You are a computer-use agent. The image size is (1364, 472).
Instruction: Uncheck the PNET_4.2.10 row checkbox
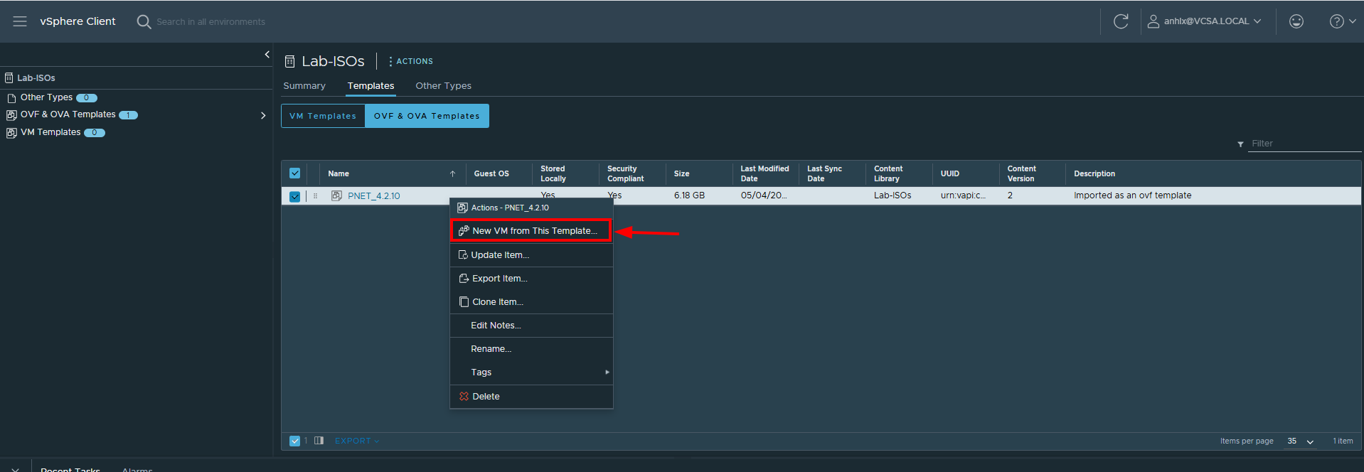point(294,196)
